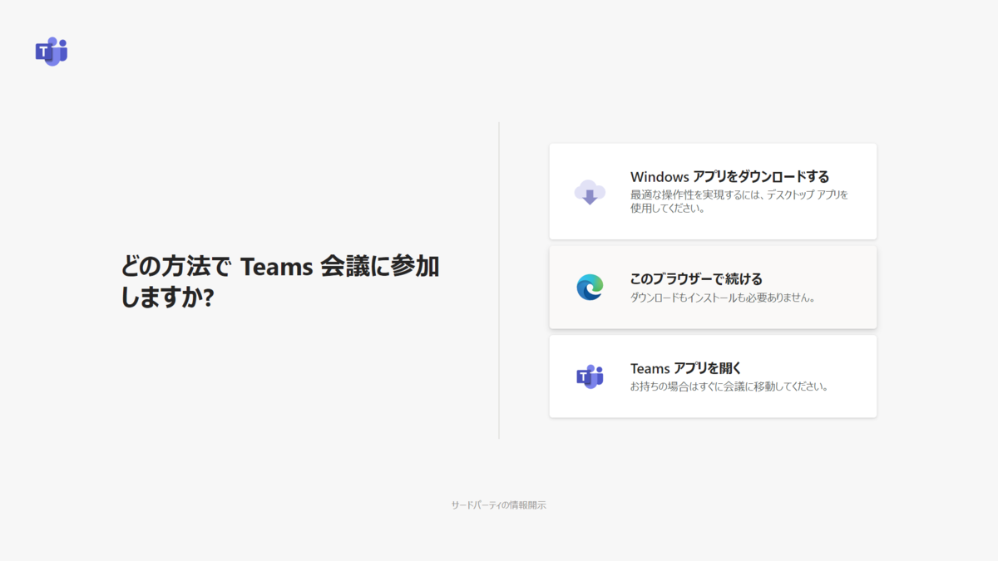Screen dimensions: 998x561
Task: Click text お持ちの場合はすぐに会議に移動してください。
Action: click(729, 386)
